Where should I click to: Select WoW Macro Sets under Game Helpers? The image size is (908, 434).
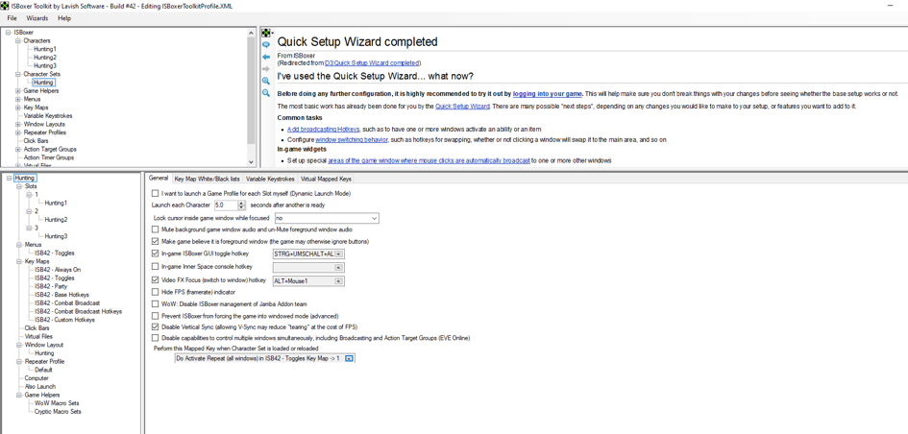57,402
